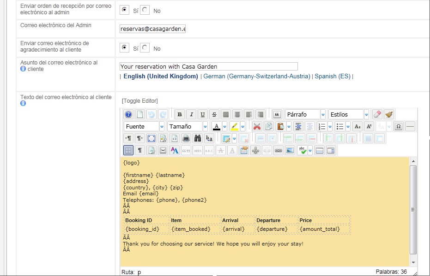This screenshot has width=430, height=276.
Task: Insert an anchor in the email text
Action: pyautogui.click(x=254, y=150)
